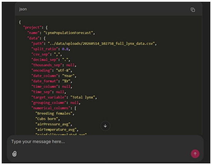The width and height of the screenshot is (212, 165).
Task: Select the json language label
Action: [x=23, y=9]
